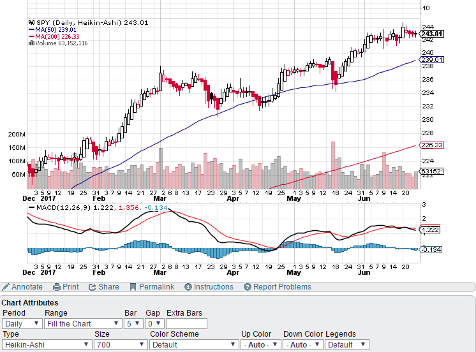The height and width of the screenshot is (352, 476).
Task: Click into the Extra Bars input field
Action: 186,323
